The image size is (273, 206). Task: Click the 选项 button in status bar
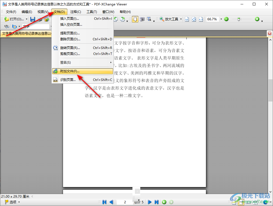point(11,202)
